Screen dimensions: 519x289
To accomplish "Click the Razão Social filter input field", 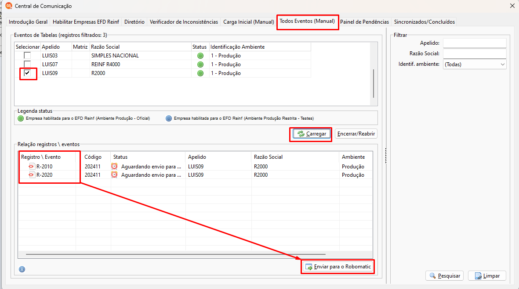I will coord(475,54).
